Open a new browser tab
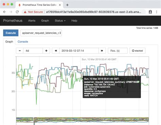This screenshot has height=125, width=161. [x=67, y=5]
